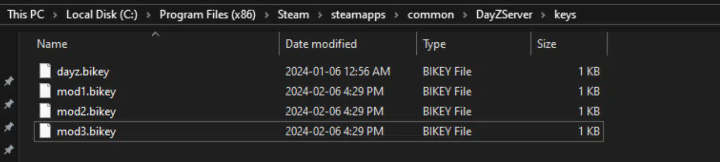
Task: Select the mod1.bikey file icon
Action: (45, 91)
